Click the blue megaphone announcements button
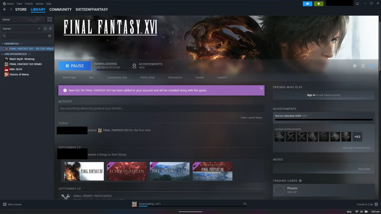381x214 pixels. click(307, 4)
